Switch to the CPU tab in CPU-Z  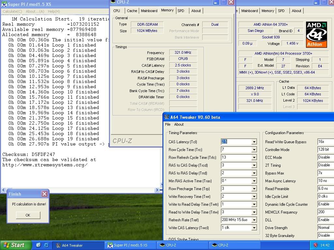click(x=116, y=11)
